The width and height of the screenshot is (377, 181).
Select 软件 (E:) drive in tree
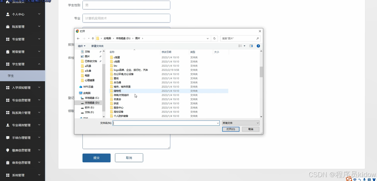(87, 107)
